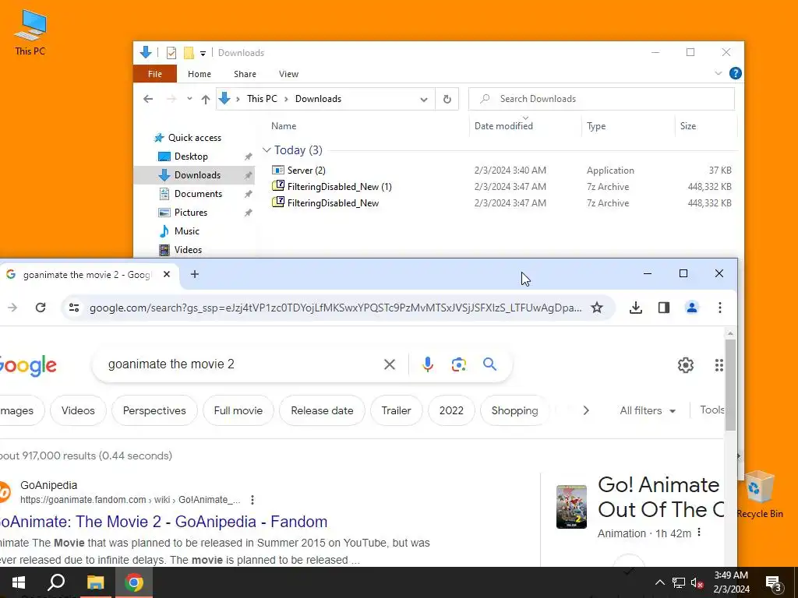
Task: Select Quick access in the navigation pane
Action: [x=194, y=138]
